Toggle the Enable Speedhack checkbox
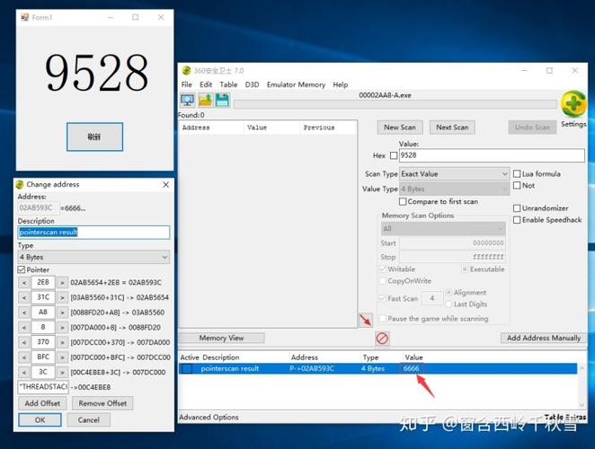Viewport: 595px width, 449px height. tap(517, 220)
